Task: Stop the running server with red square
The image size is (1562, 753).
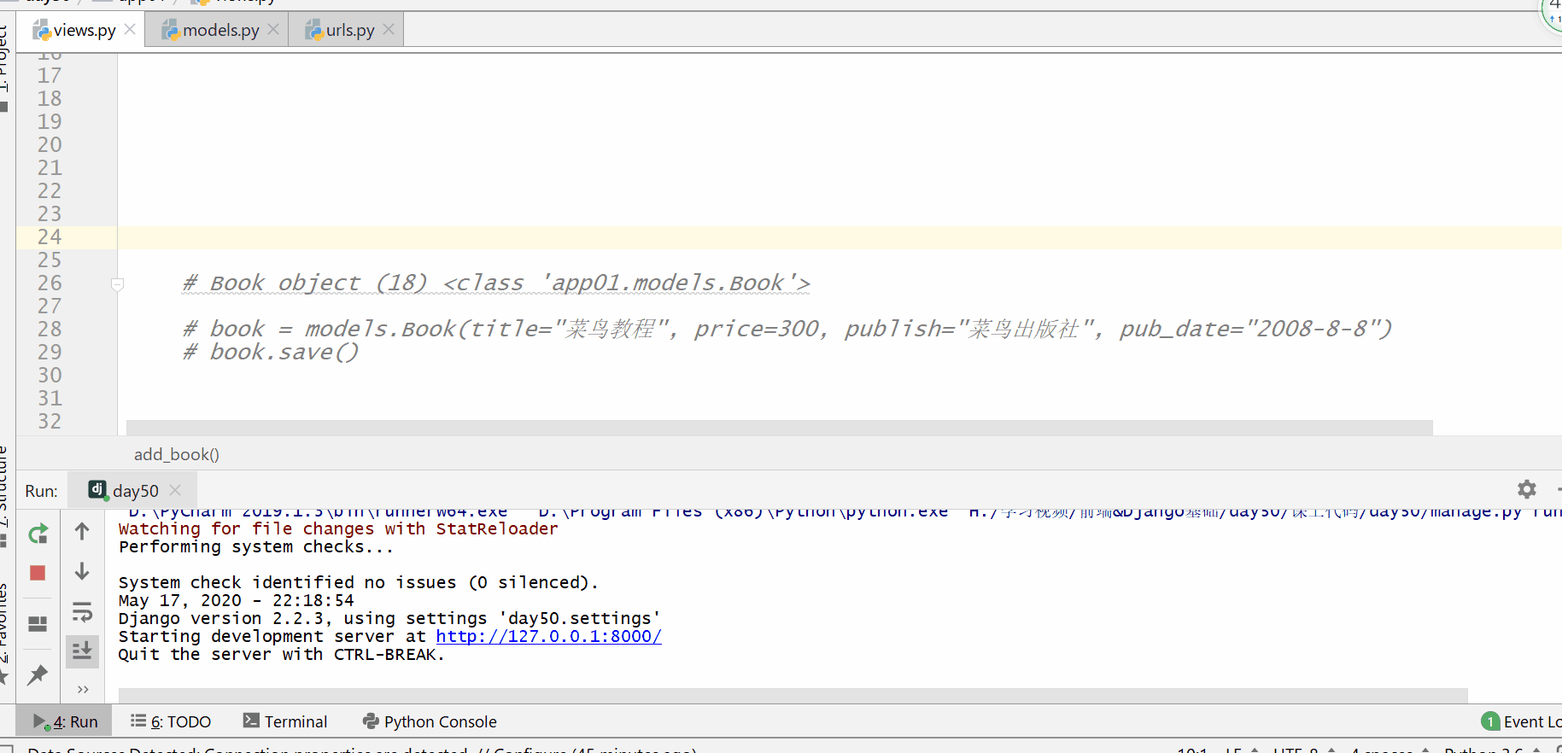Action: (38, 573)
